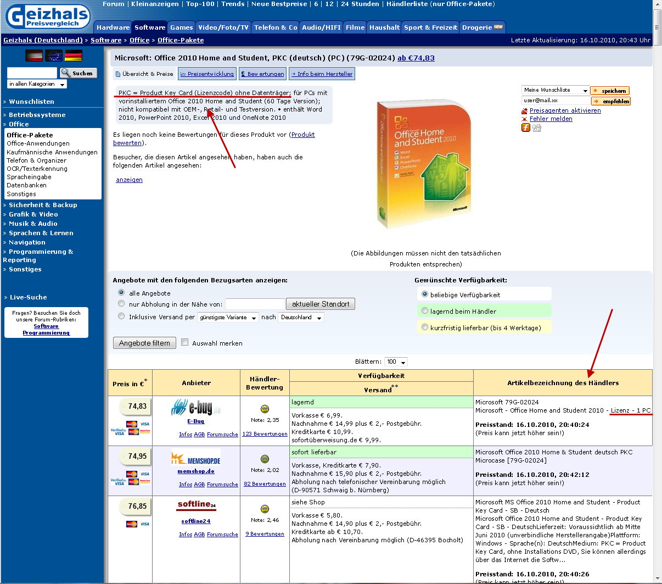662x584 pixels.
Task: Open the Meine Wunschliste dropdown
Action: click(x=555, y=90)
